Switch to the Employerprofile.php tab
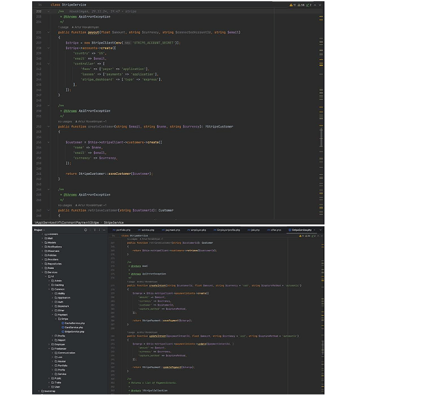 (227, 230)
